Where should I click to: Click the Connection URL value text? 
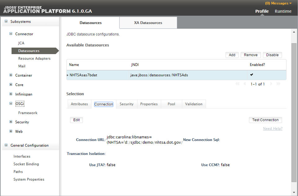[x=144, y=140]
